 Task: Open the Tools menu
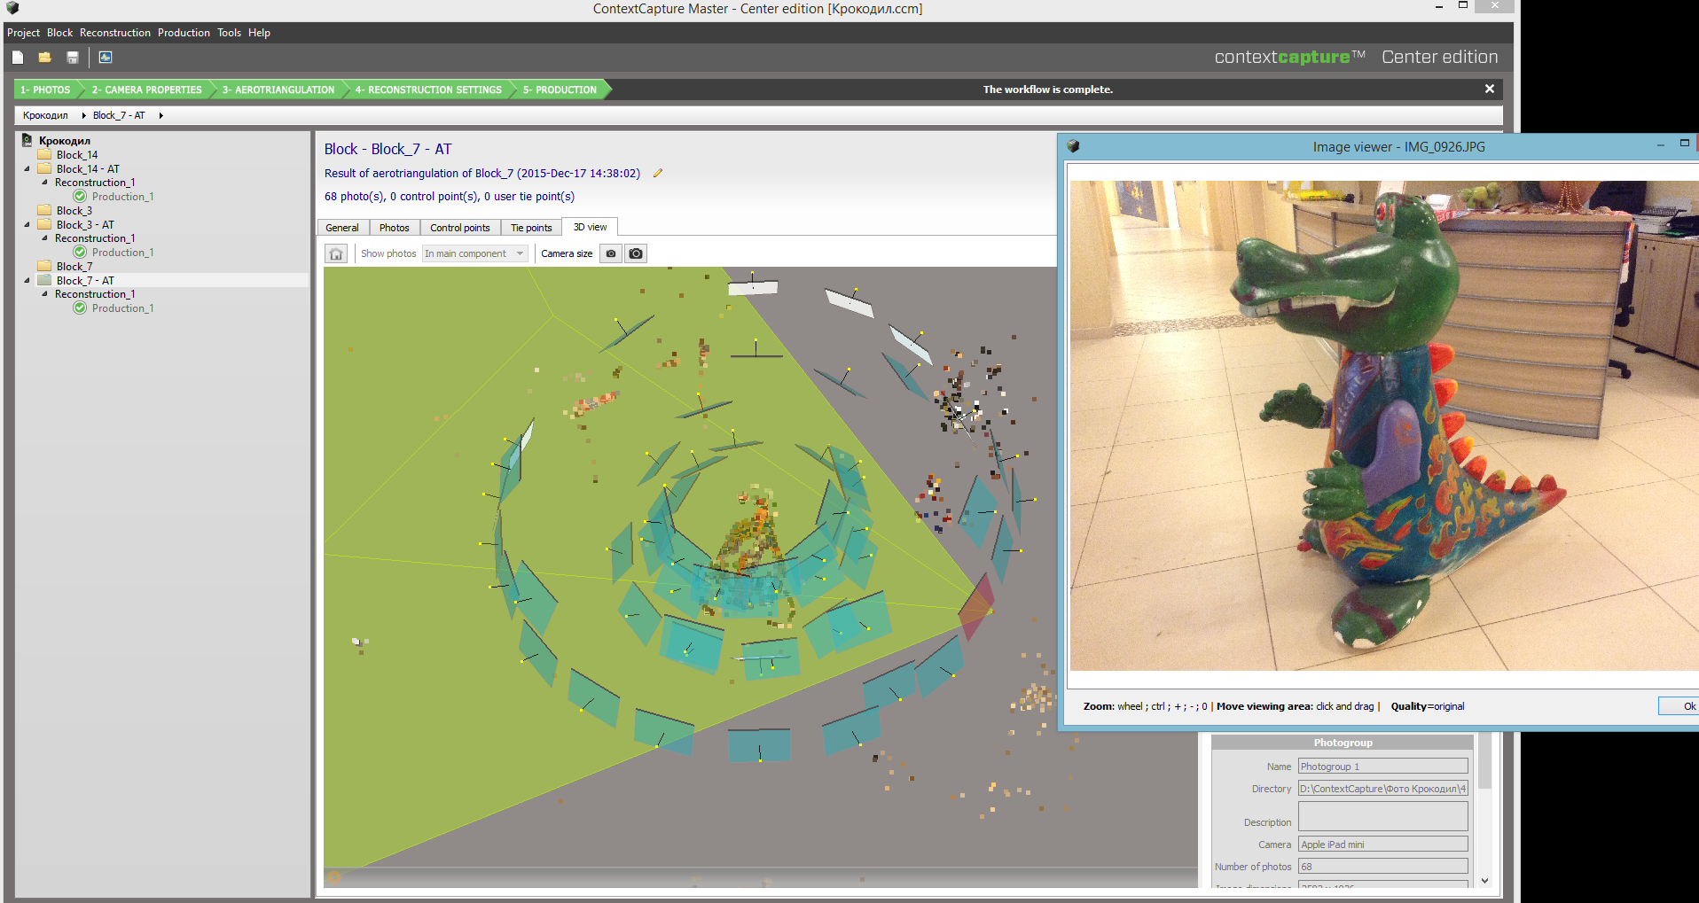click(229, 33)
